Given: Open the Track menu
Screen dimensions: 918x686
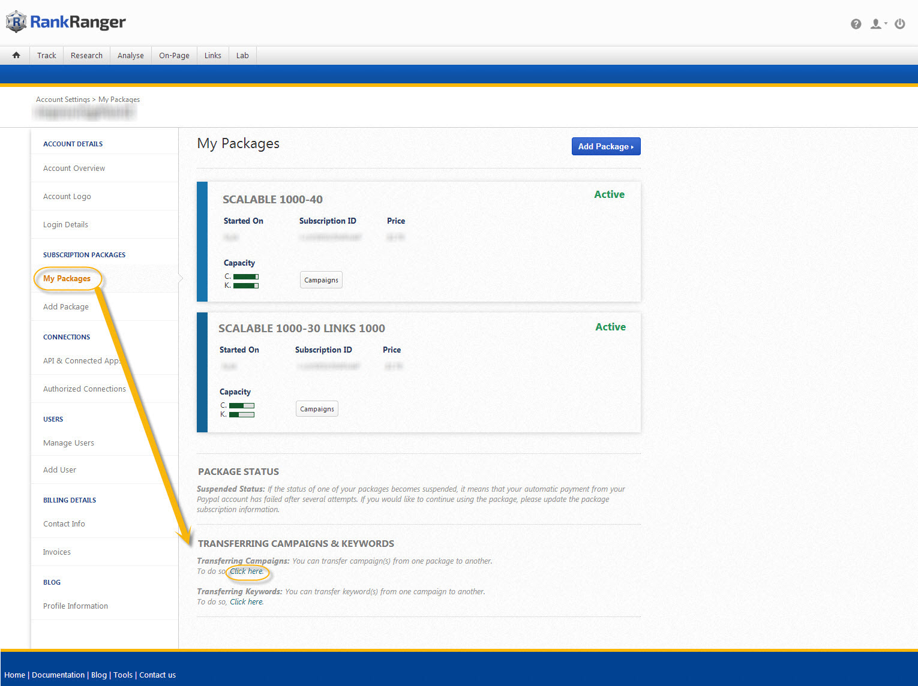Looking at the screenshot, I should click(x=46, y=55).
